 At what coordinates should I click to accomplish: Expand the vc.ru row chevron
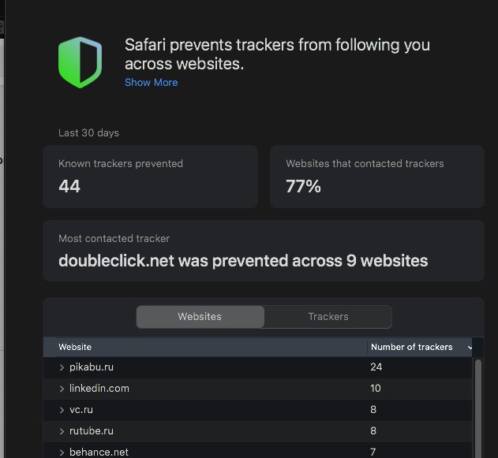pos(62,410)
